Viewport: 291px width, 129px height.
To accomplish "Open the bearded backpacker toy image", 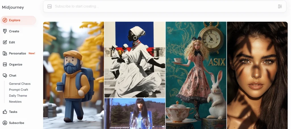I will point(73,75).
